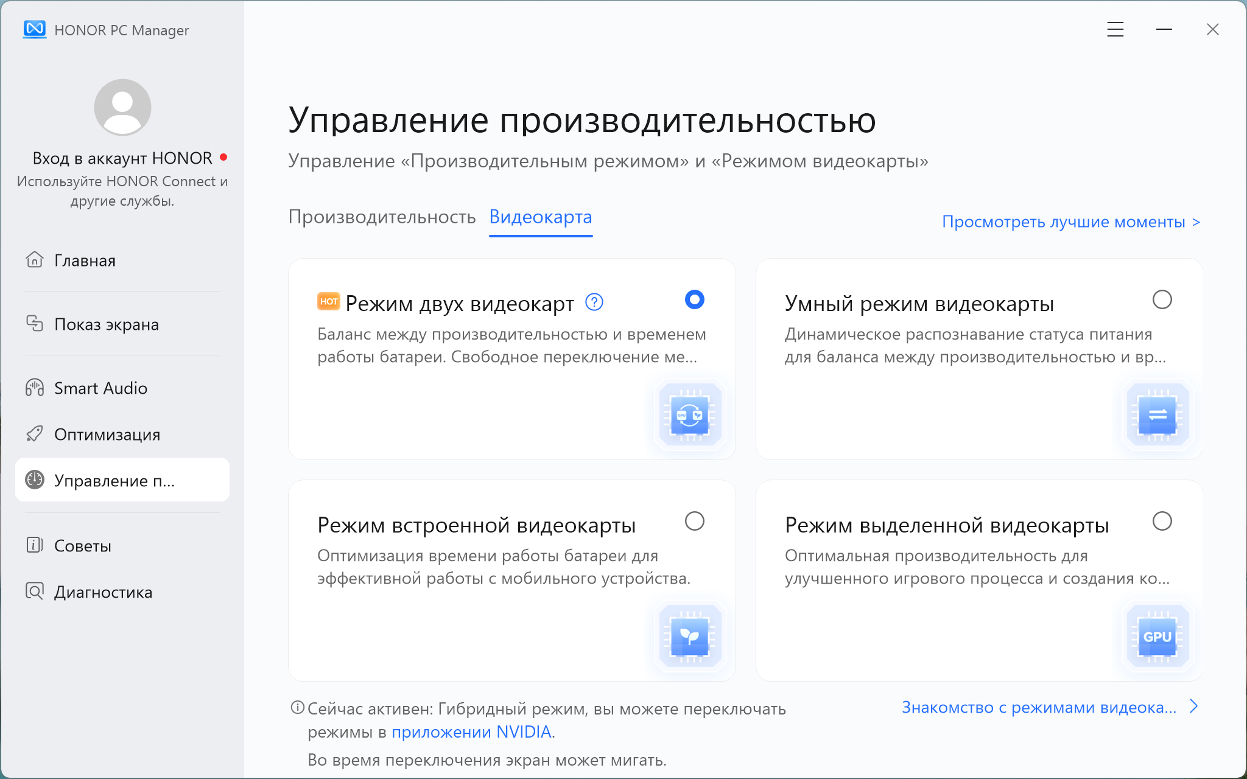
Task: Switch to the Видеокарта tab
Action: (x=540, y=217)
